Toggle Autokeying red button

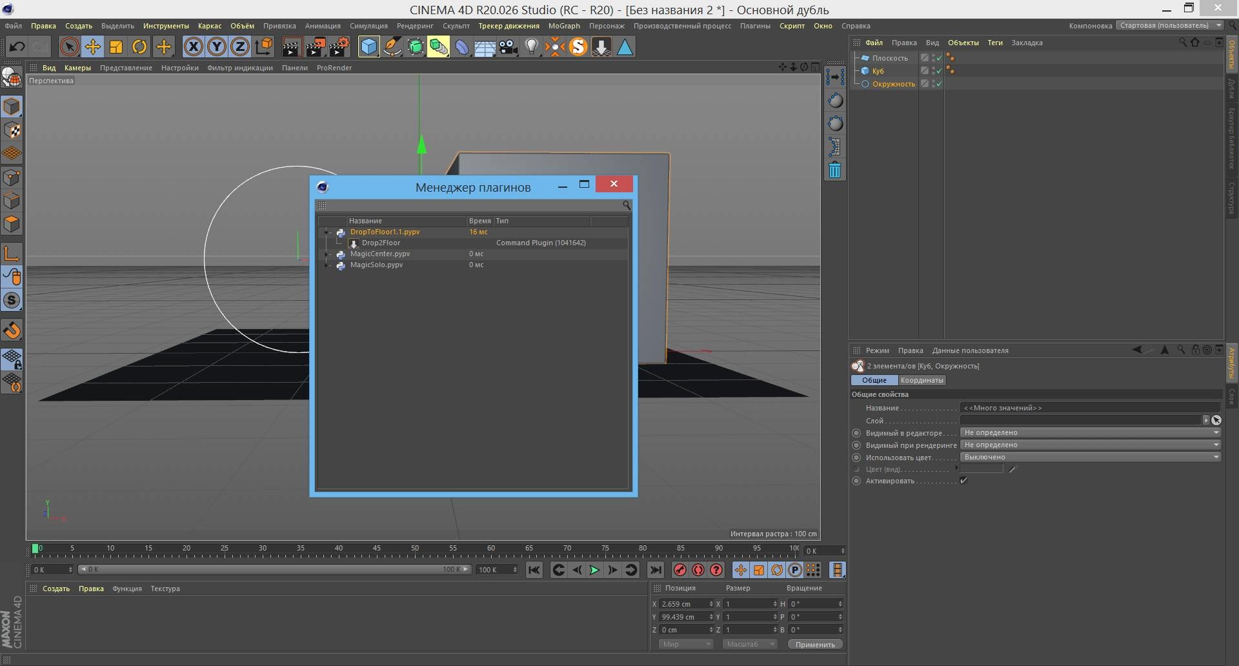[x=698, y=570]
